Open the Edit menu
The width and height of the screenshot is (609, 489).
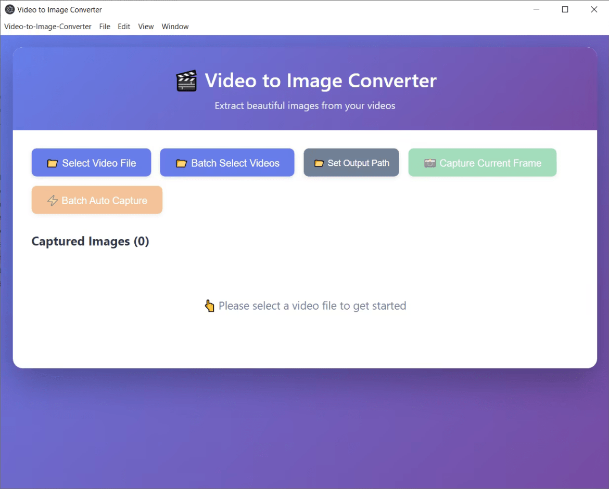tap(124, 27)
